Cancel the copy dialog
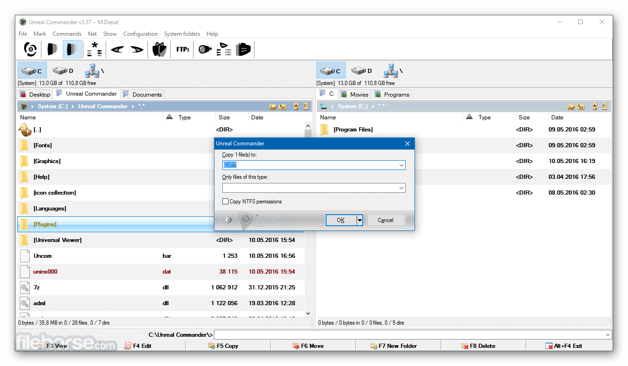Viewport: 628px width, 366px height. pos(386,220)
